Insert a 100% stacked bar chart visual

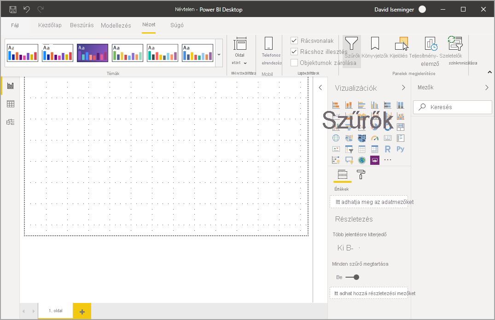(x=388, y=105)
